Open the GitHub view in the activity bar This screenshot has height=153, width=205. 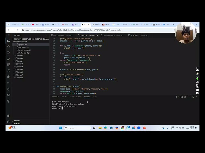pos(9,77)
